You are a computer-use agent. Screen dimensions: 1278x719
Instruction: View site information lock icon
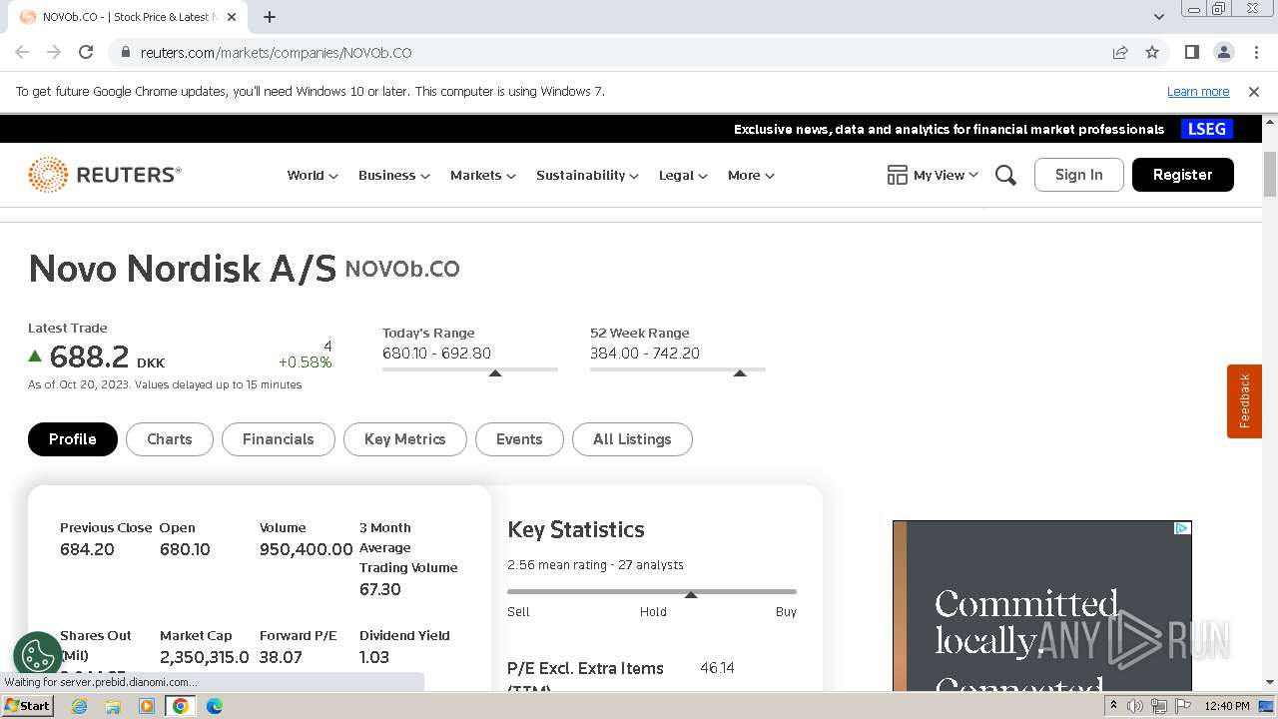click(125, 52)
